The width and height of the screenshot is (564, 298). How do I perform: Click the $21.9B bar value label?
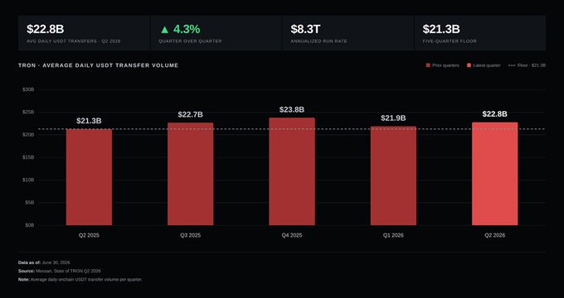click(x=393, y=118)
